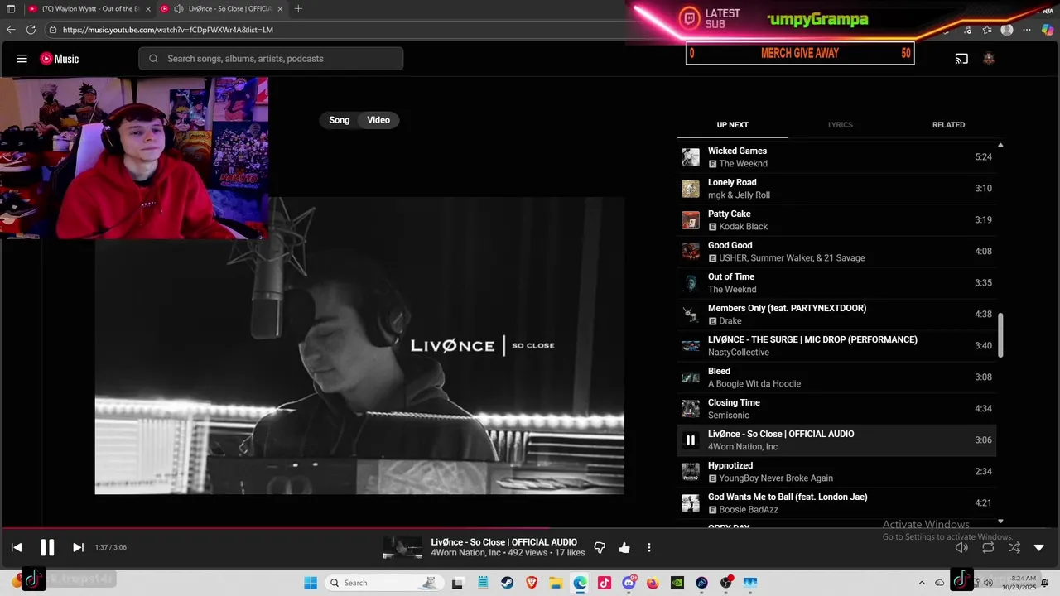Show hidden system tray icons
This screenshot has height=596, width=1060.
pyautogui.click(x=922, y=583)
